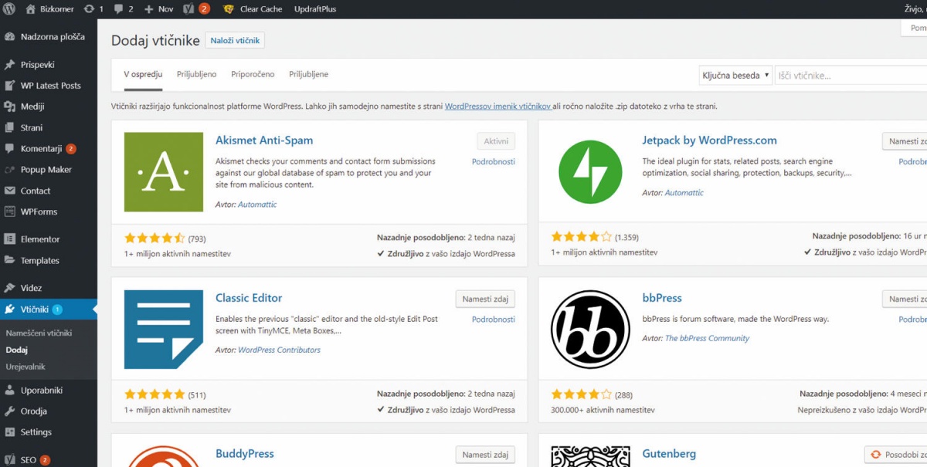
Task: Click Posodobi button for Gutenberg
Action: tap(896, 455)
